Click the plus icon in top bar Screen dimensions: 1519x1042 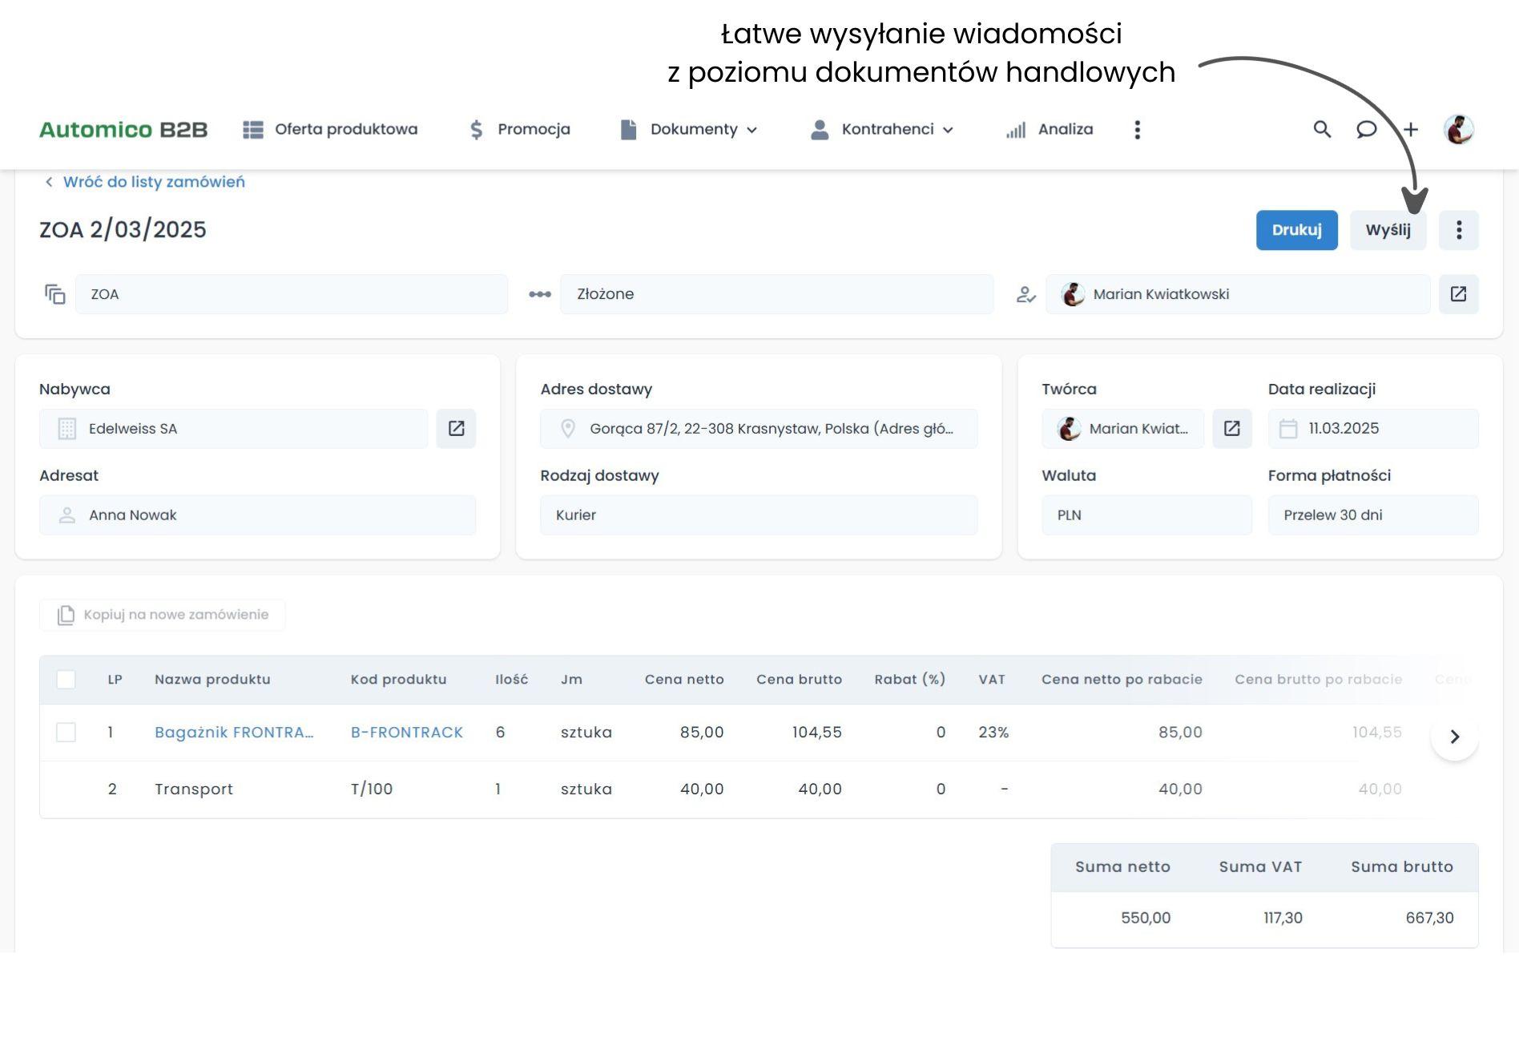point(1411,129)
